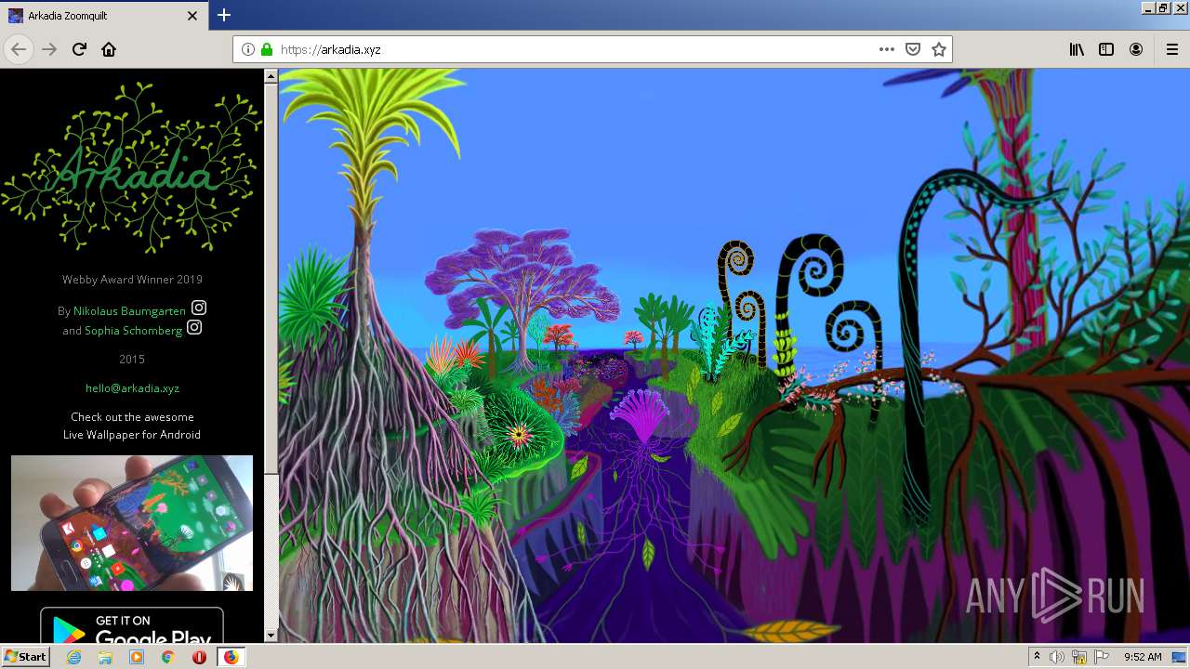Open File Explorer from taskbar

[x=105, y=657]
